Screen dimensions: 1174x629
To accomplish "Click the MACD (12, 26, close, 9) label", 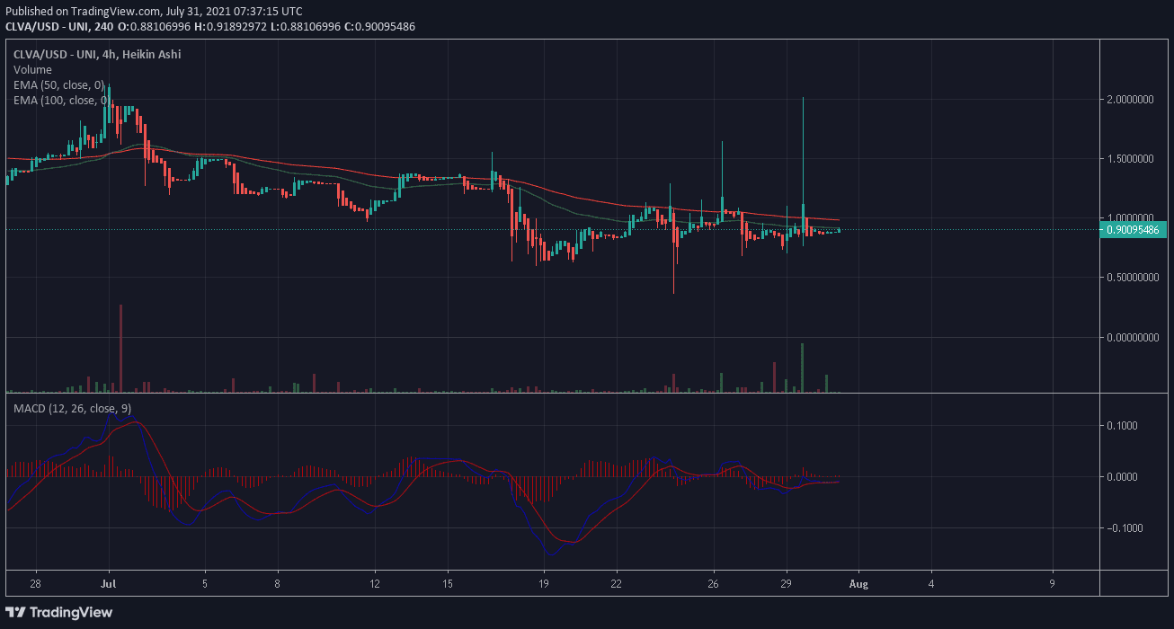I will click(x=72, y=409).
